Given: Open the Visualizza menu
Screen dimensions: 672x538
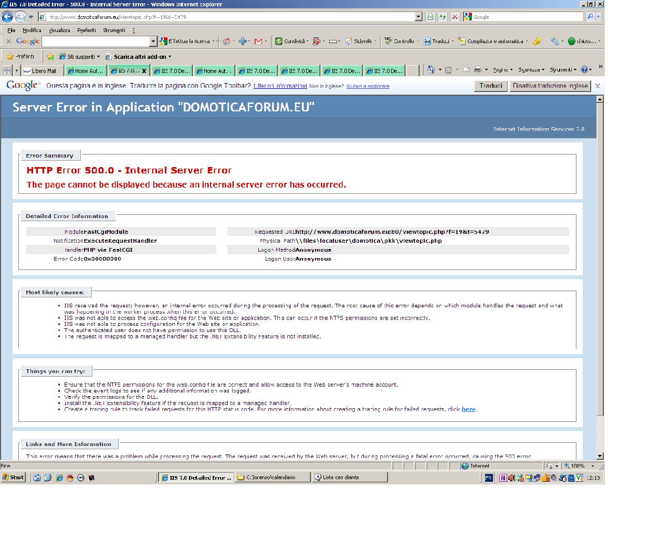Looking at the screenshot, I should pos(59,30).
